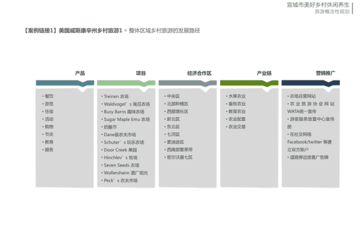362x228 pixels.
Task: Click the Sugar Maple Emu 农场 entry
Action: coord(127,119)
